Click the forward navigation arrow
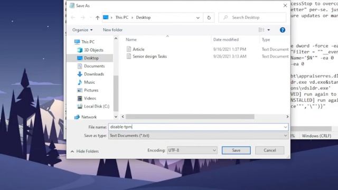The width and height of the screenshot is (338, 190). point(82,17)
